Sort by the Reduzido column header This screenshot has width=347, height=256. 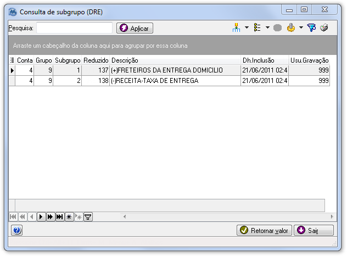pyautogui.click(x=96, y=60)
